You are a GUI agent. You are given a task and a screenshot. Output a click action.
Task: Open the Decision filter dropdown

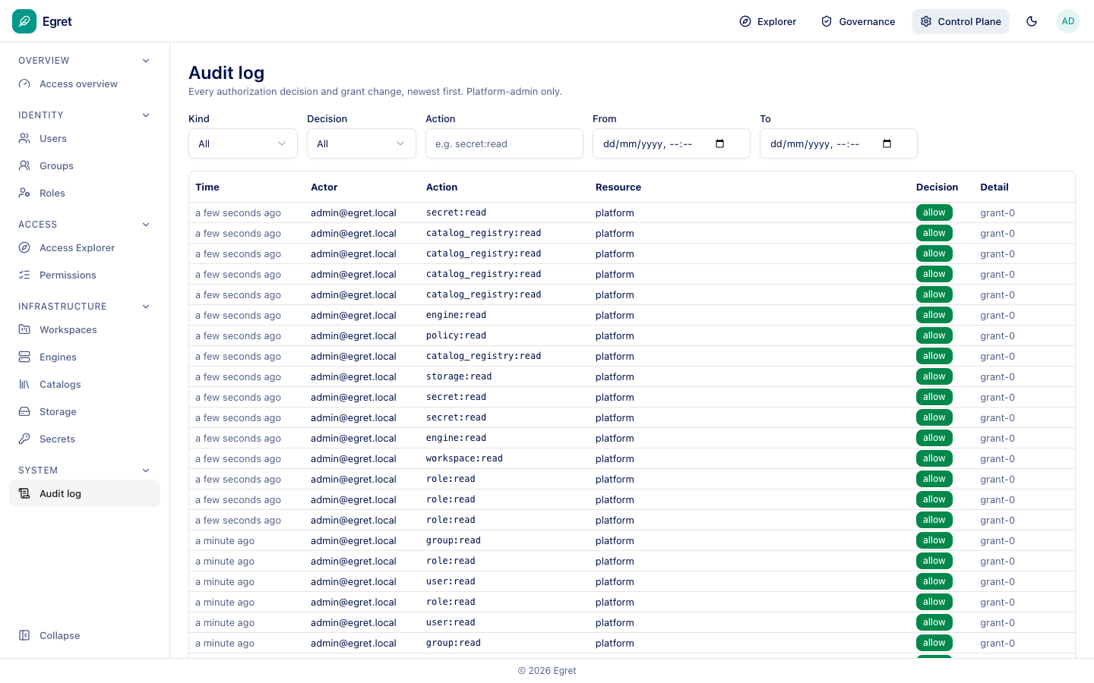coord(362,143)
